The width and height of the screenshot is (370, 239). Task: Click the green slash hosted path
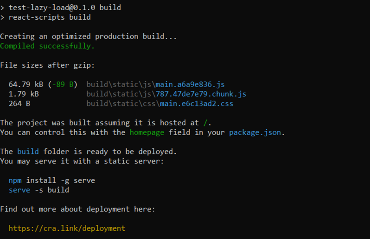(205, 123)
